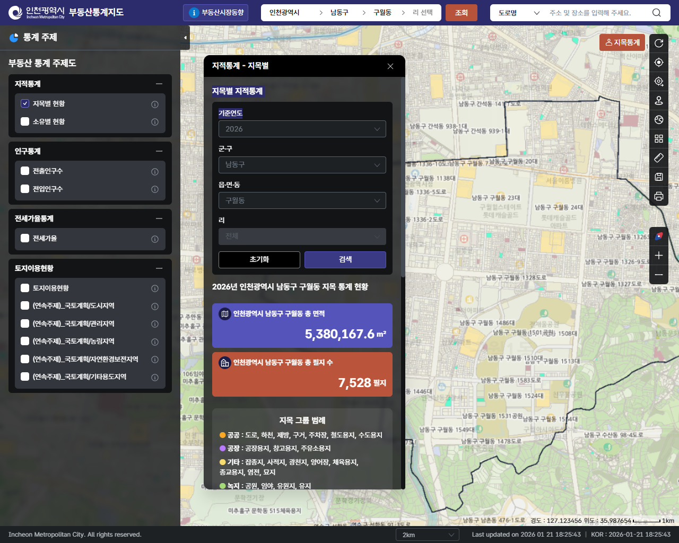Check the 토지이용현황 checkbox
Image resolution: width=679 pixels, height=543 pixels.
pos(25,288)
